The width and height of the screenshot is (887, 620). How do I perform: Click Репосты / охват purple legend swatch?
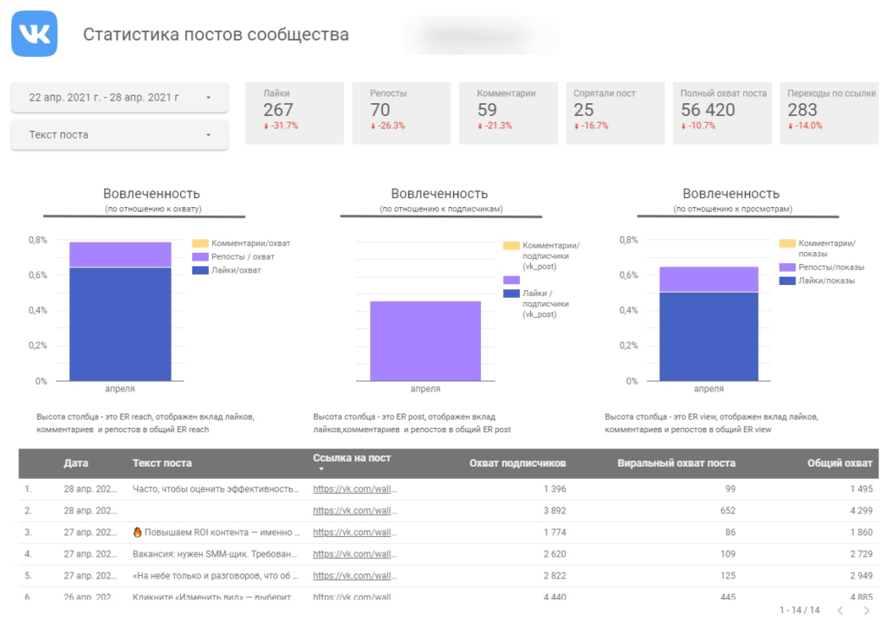click(x=200, y=257)
